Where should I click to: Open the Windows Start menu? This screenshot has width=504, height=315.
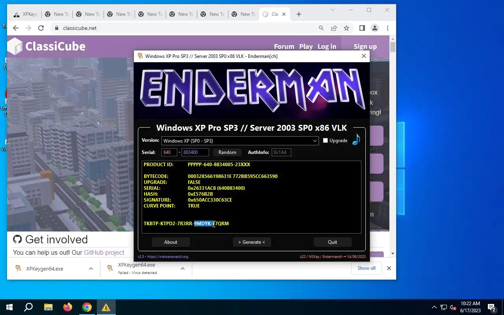pos(9,307)
